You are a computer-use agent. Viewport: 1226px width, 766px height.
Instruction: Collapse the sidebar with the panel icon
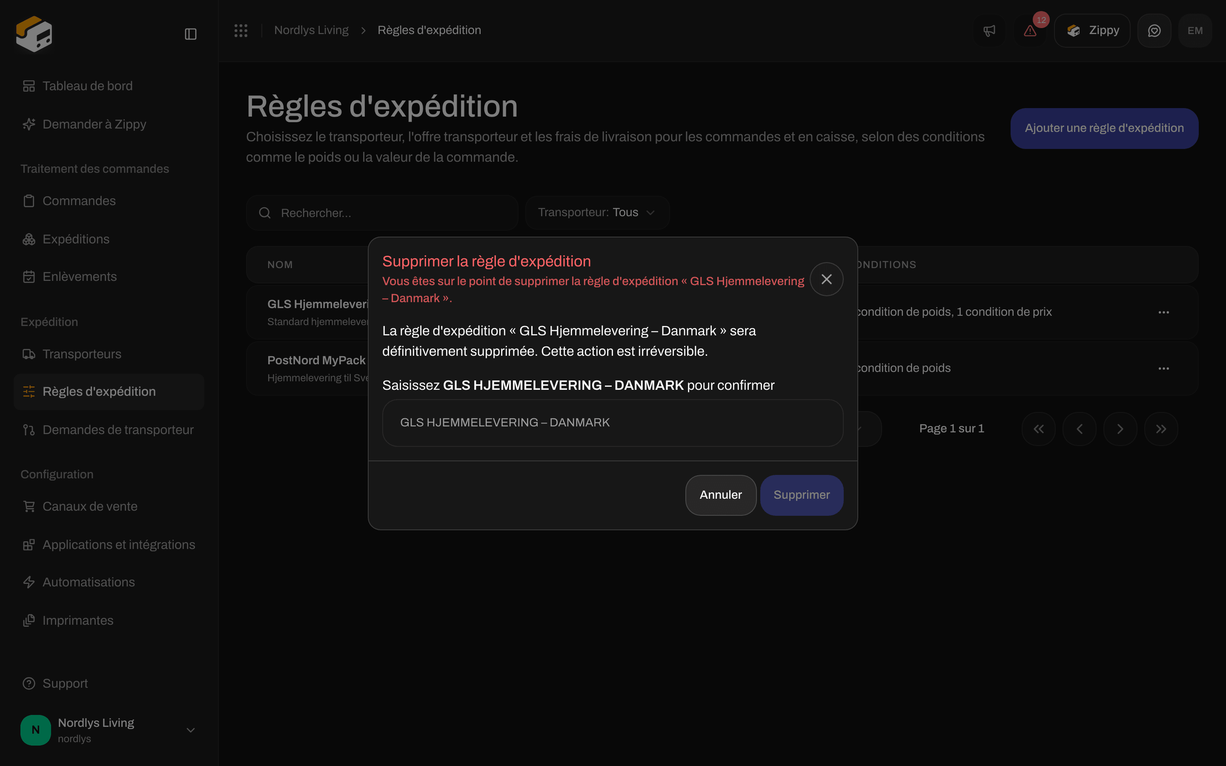[190, 34]
